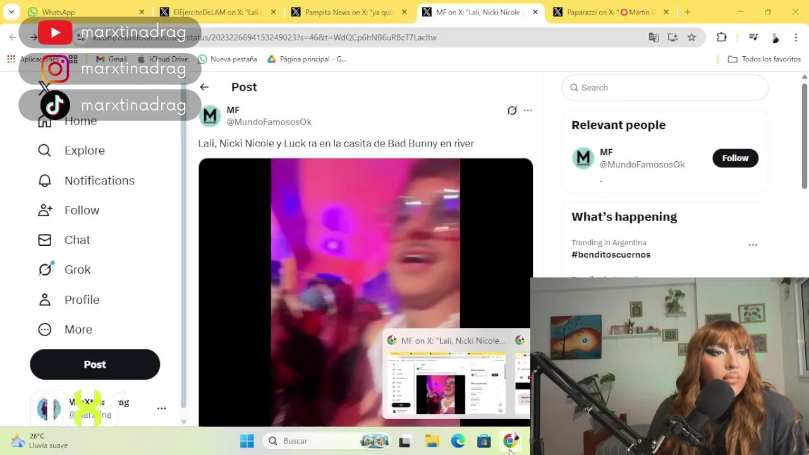Viewport: 809px width, 455px height.
Task: Open Follow in the X sidebar
Action: click(x=82, y=210)
